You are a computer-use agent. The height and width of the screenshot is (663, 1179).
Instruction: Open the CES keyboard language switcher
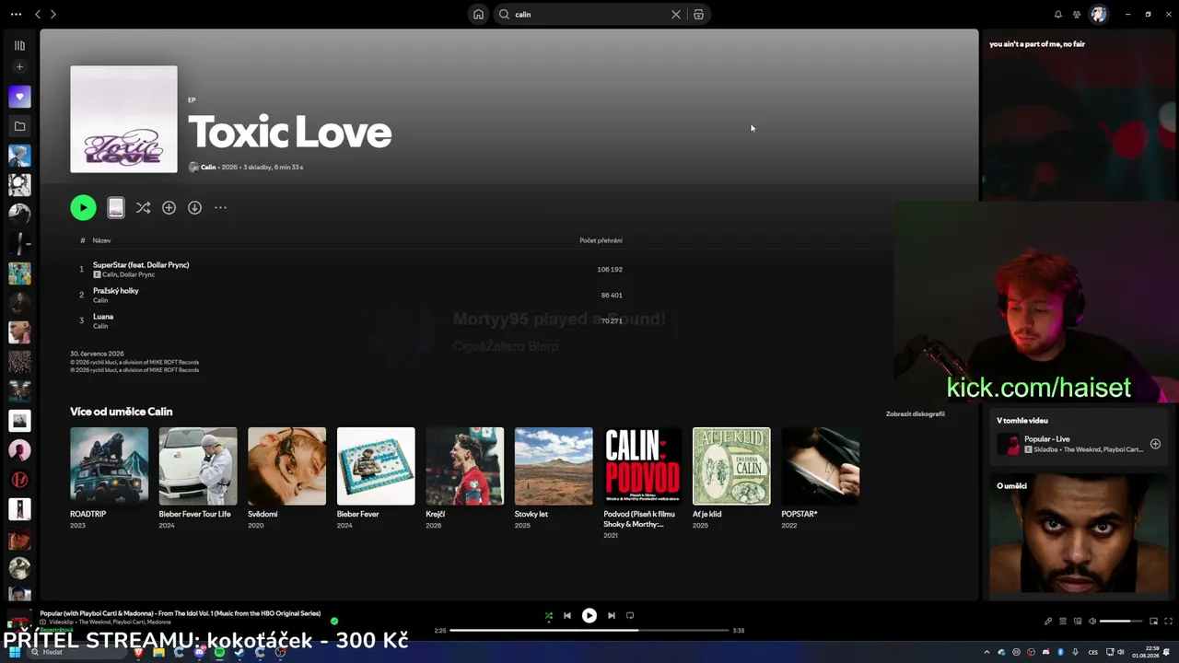click(x=1093, y=653)
